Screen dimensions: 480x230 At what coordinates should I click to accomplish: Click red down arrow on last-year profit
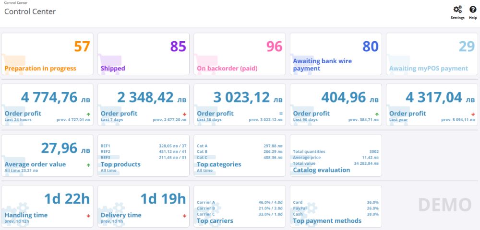click(473, 114)
